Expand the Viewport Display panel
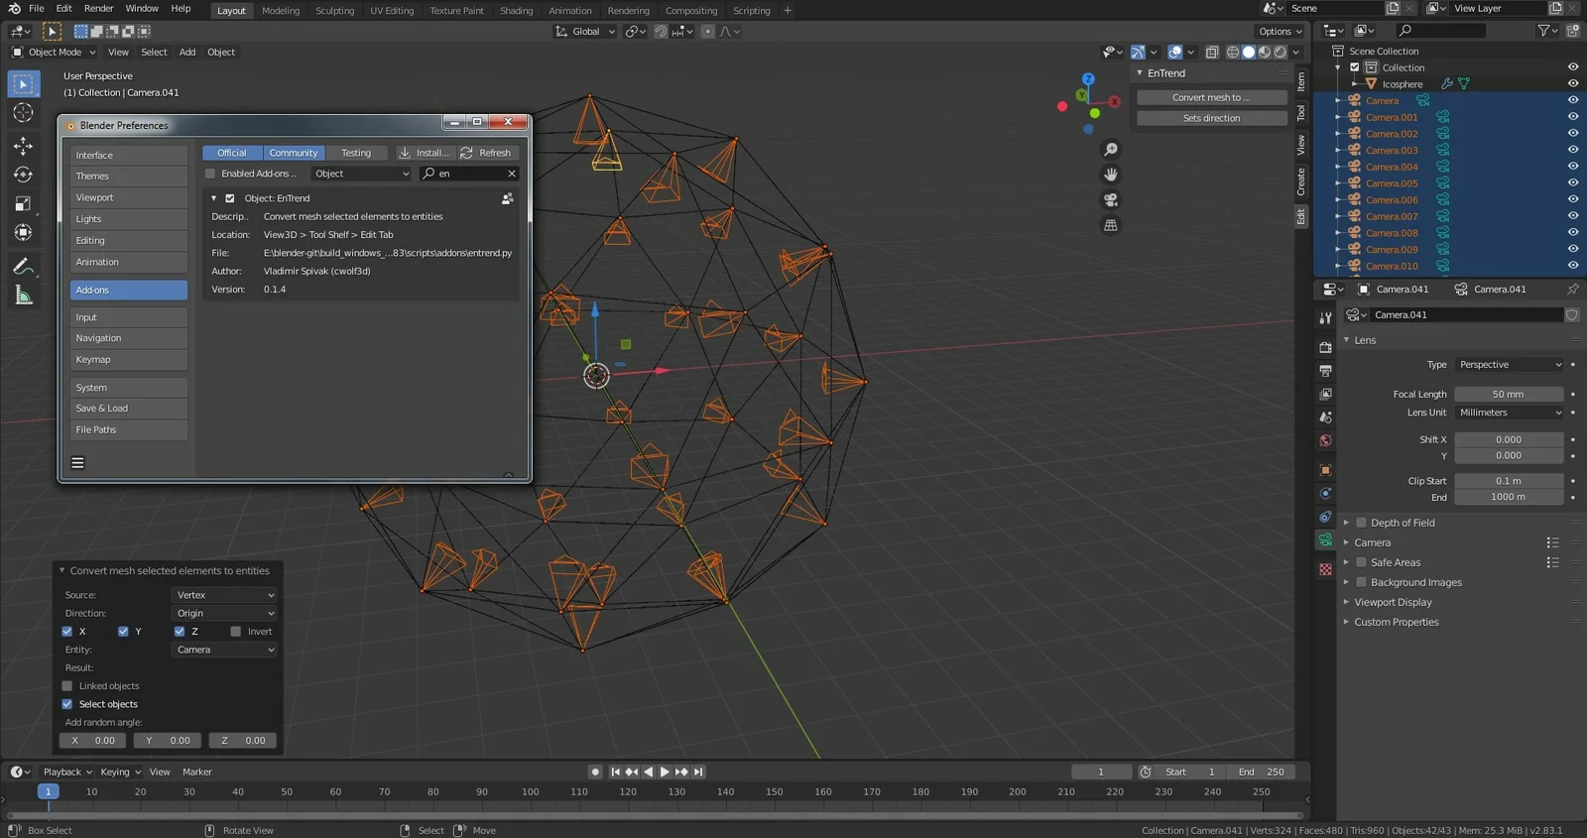Image resolution: width=1587 pixels, height=838 pixels. click(x=1393, y=602)
